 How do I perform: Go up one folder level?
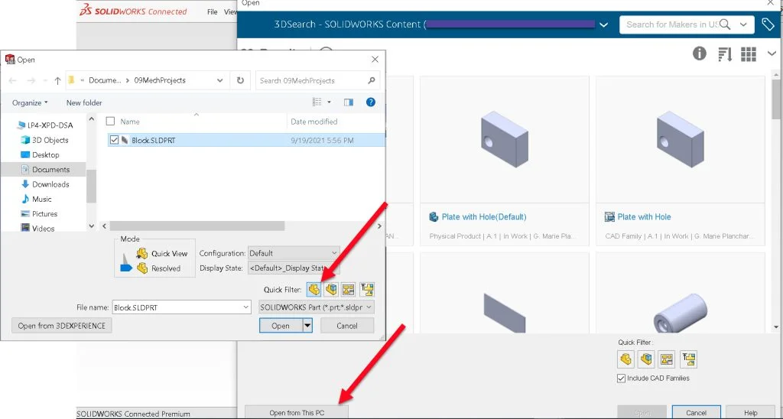(57, 80)
